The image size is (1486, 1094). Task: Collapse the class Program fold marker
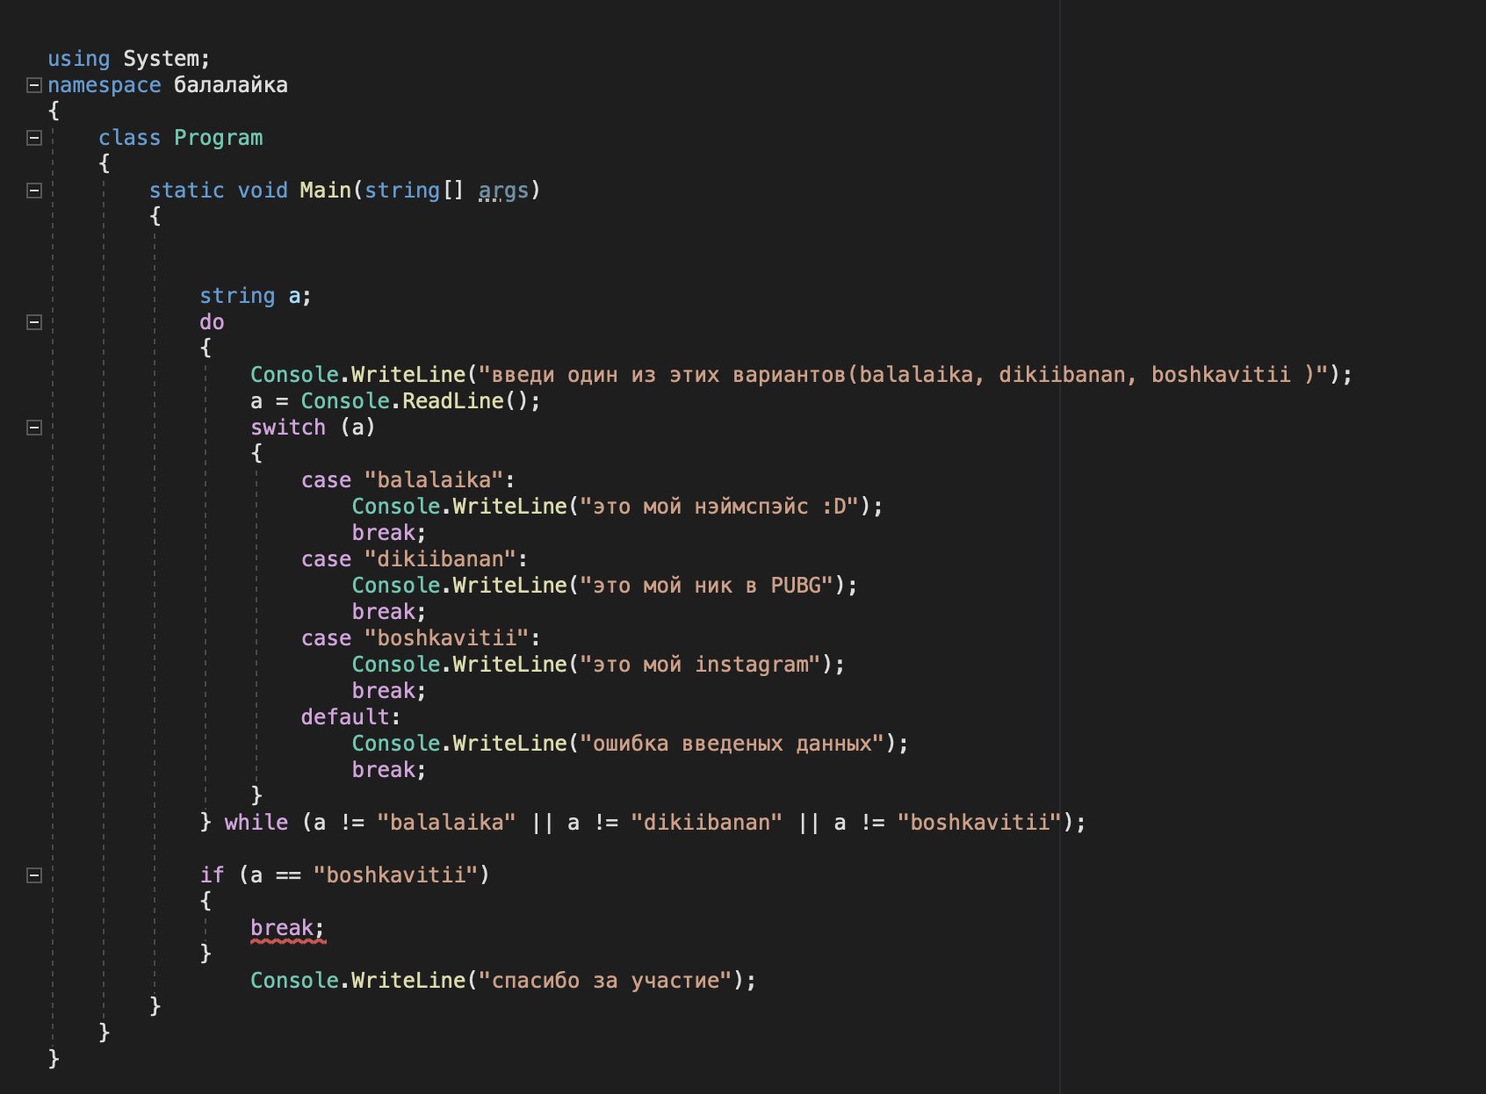(x=34, y=138)
